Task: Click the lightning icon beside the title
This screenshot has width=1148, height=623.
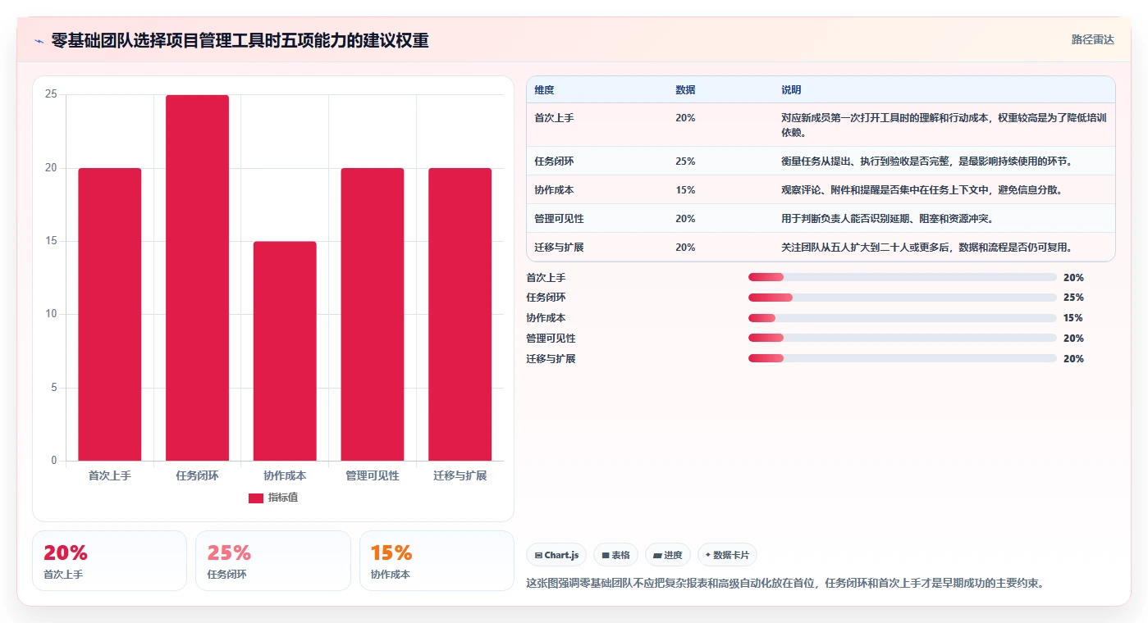Action: [x=39, y=40]
